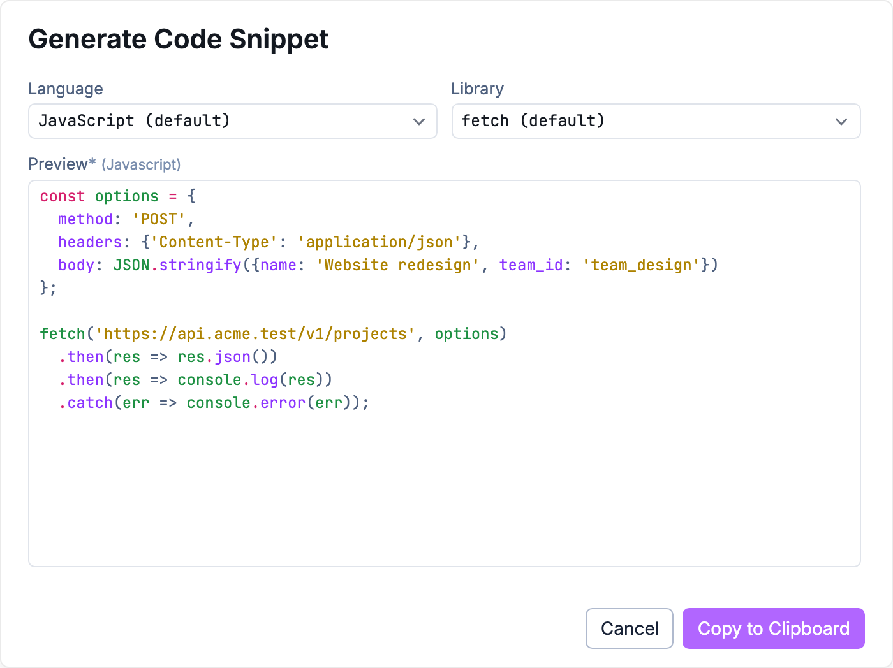Click the ".then(res => console.log(res))" line
Viewport: 893px width, 668px height.
pos(196,380)
